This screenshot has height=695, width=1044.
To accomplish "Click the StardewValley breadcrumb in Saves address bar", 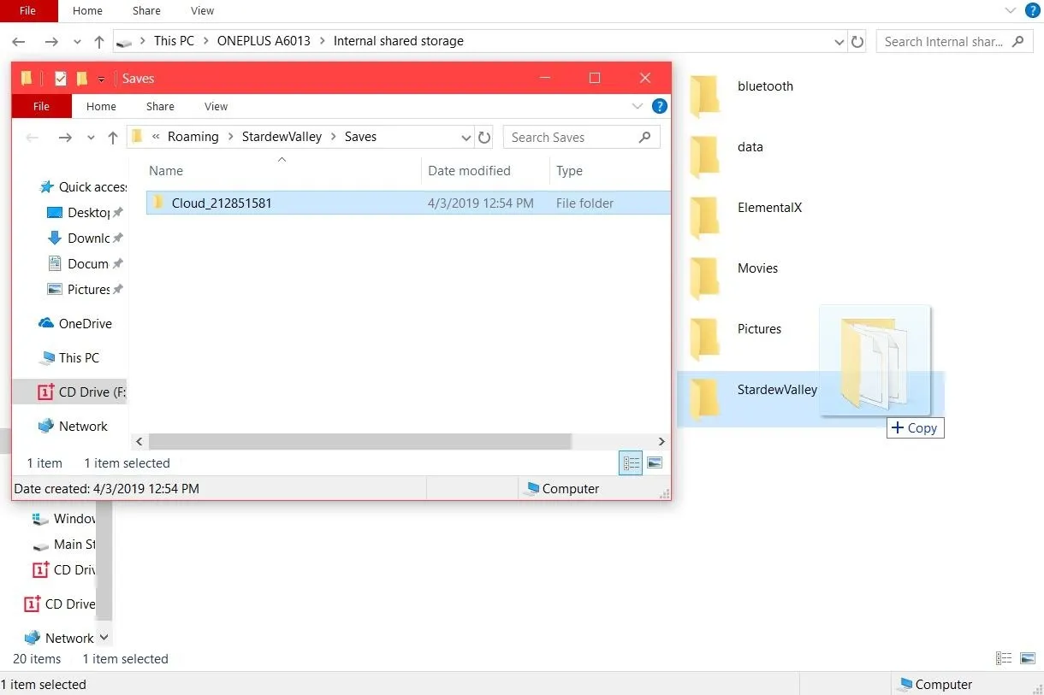I will click(x=282, y=137).
